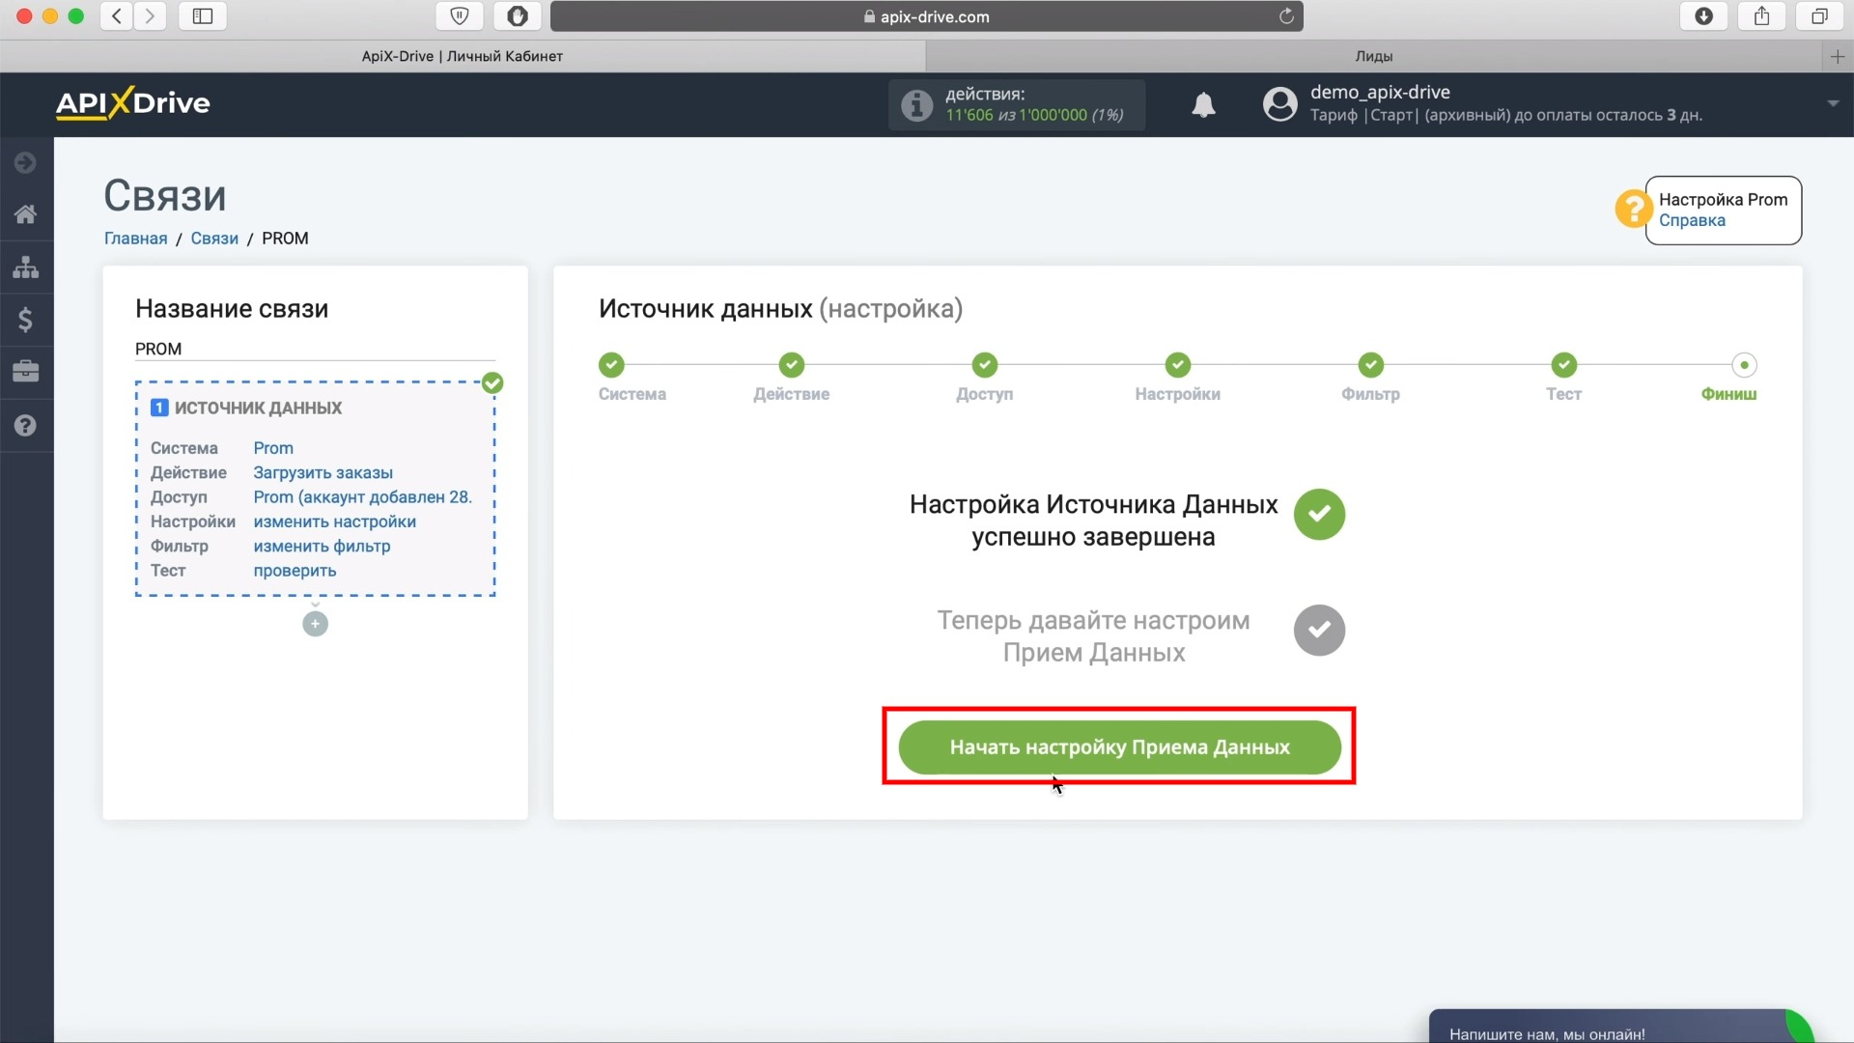Expand sidebar with arrow icon

tap(26, 162)
